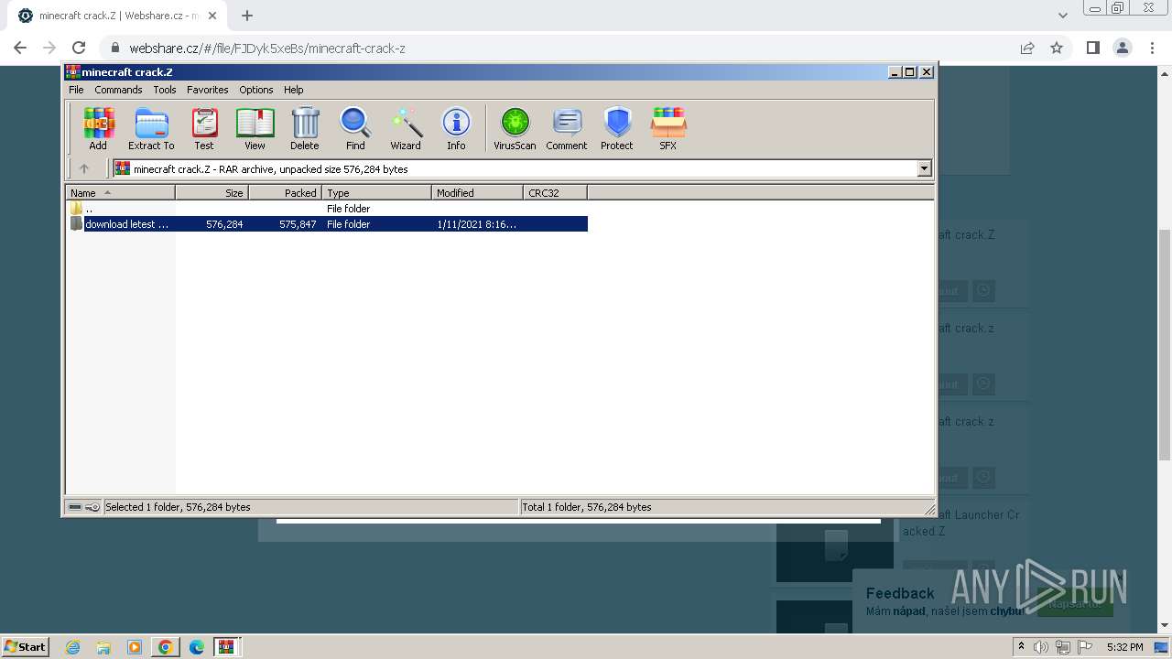Show archive Info
This screenshot has width=1172, height=659.
tap(456, 128)
